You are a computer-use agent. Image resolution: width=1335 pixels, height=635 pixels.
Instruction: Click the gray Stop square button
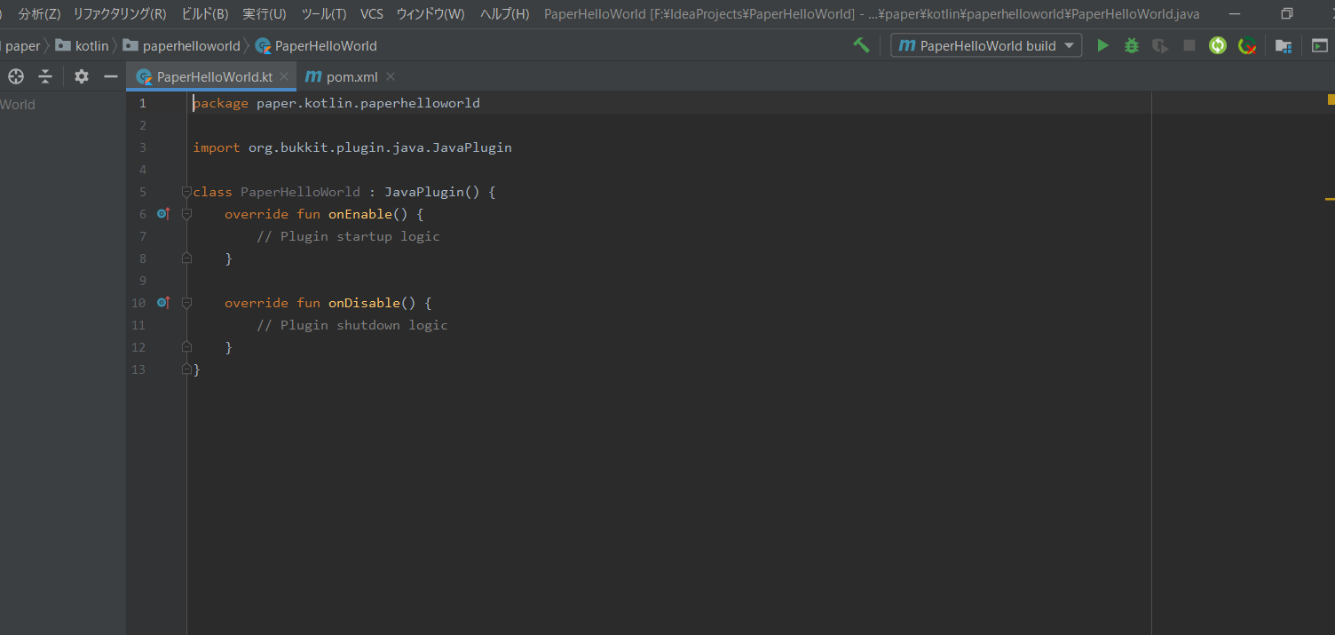(1189, 45)
